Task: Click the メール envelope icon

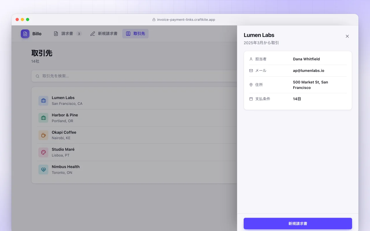Action: click(251, 70)
